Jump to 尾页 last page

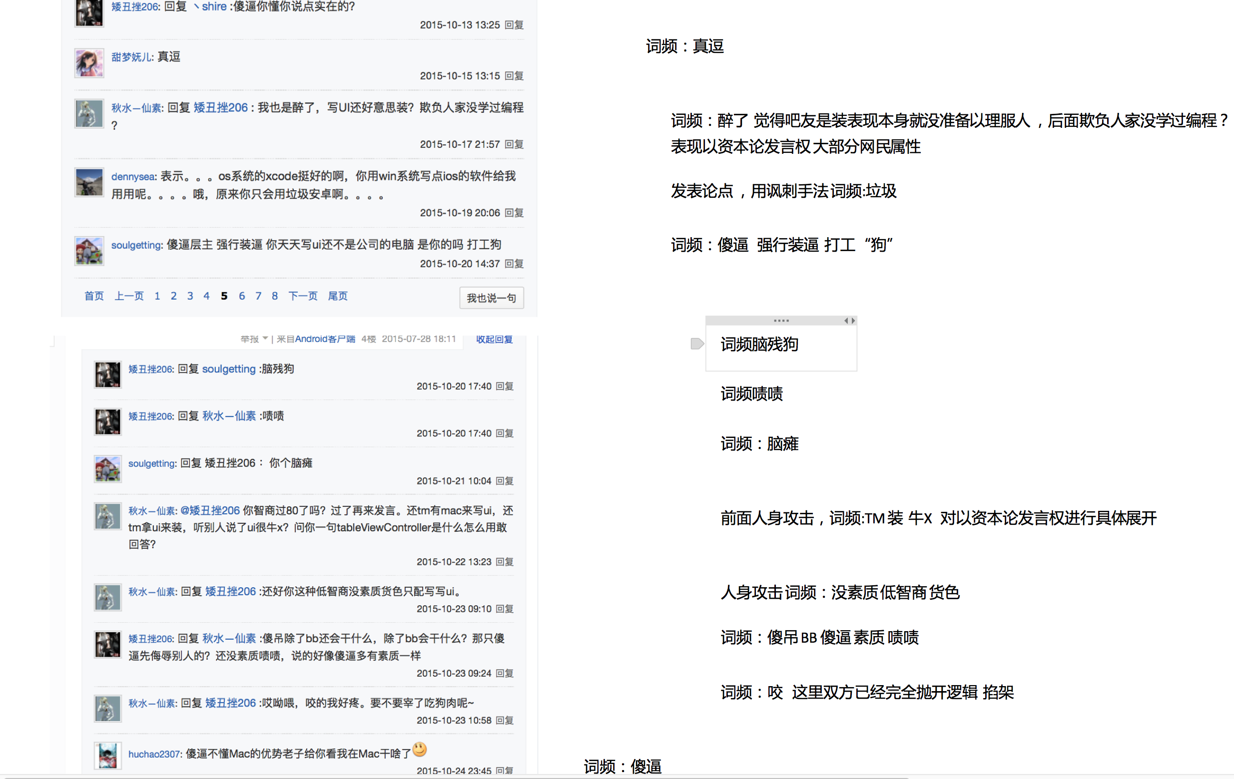click(337, 296)
